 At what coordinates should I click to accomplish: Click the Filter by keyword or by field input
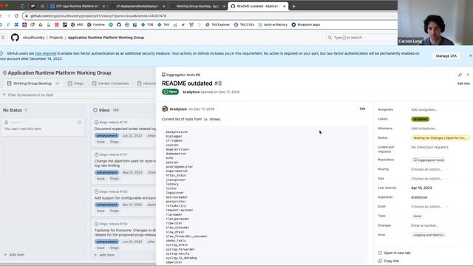pos(78,95)
